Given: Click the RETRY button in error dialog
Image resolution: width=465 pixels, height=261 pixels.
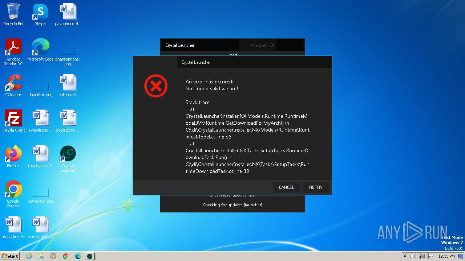Looking at the screenshot, I should [316, 187].
